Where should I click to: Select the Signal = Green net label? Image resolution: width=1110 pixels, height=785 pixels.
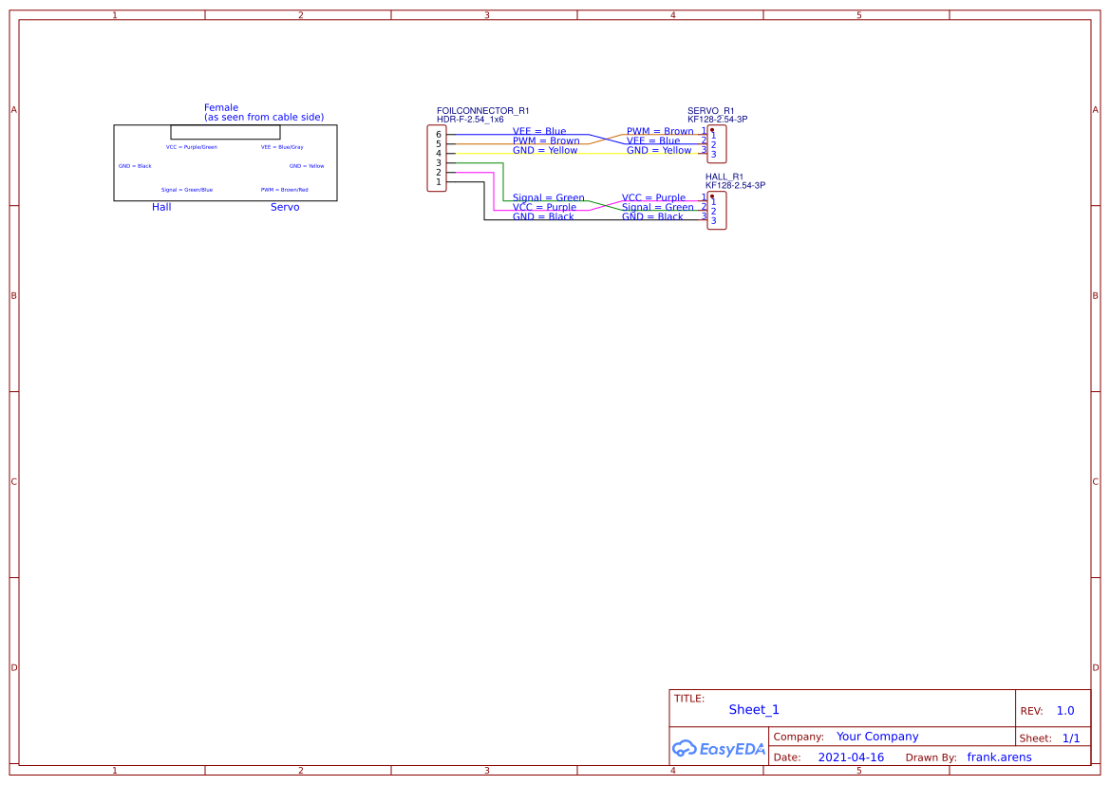pos(548,197)
